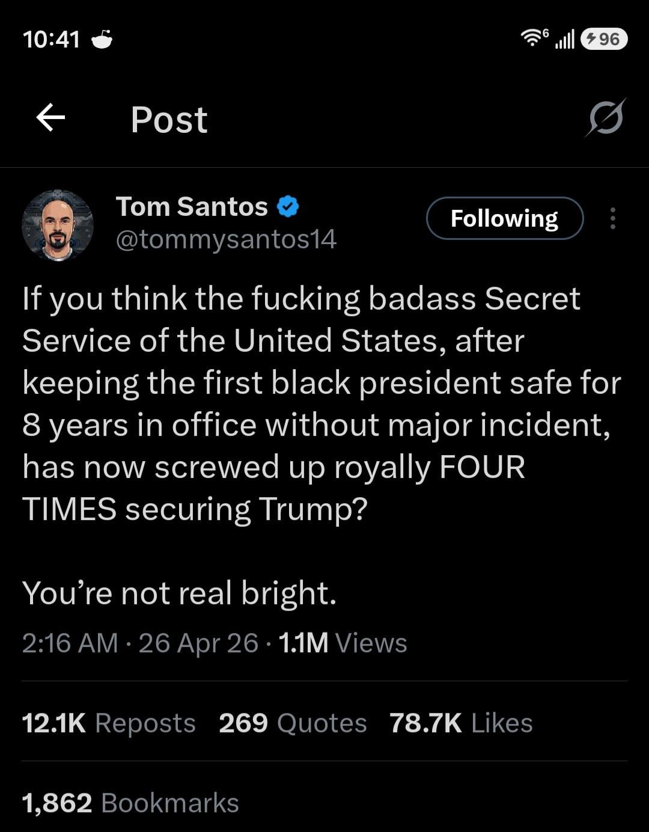Tap the back arrow to leave post
Image resolution: width=649 pixels, height=832 pixels.
pos(50,117)
